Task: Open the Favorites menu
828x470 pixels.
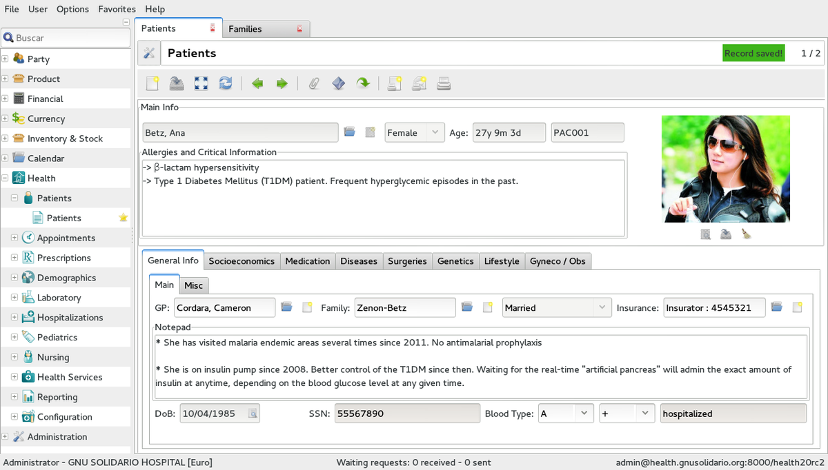Action: click(x=117, y=9)
